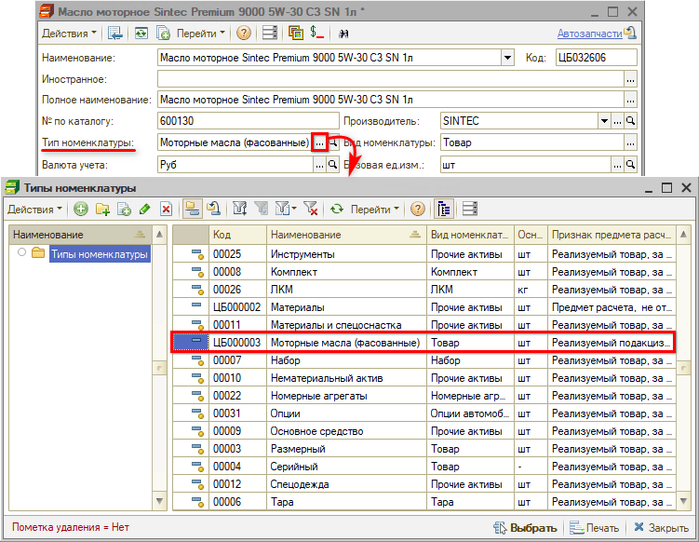Click magnifier icon next to Производитель field

coord(630,121)
